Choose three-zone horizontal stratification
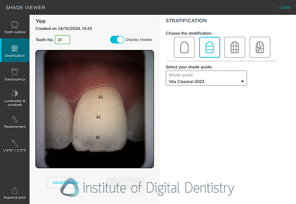296x204 pixels. point(210,47)
